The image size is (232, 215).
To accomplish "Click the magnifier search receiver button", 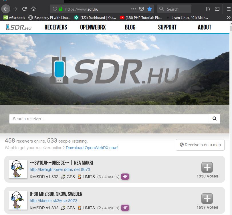I will click(x=215, y=119).
